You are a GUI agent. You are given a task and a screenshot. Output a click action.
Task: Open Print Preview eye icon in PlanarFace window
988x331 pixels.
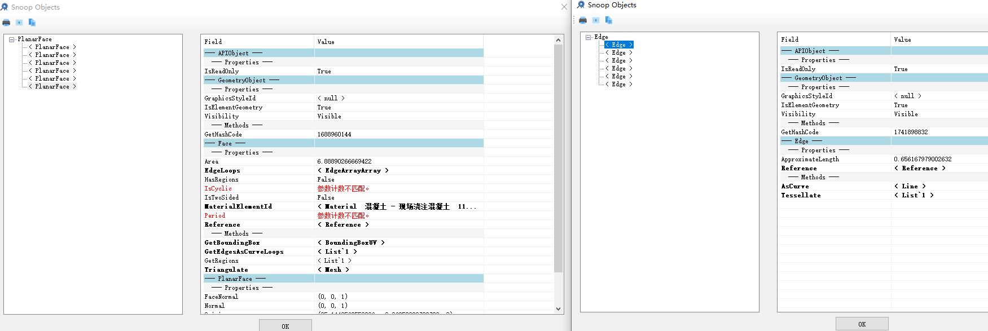tap(19, 23)
